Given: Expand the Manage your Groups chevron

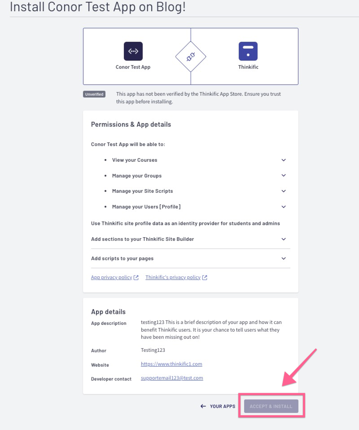Looking at the screenshot, I should pyautogui.click(x=284, y=176).
